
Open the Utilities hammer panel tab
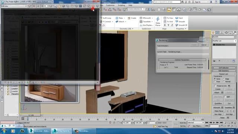235,33
